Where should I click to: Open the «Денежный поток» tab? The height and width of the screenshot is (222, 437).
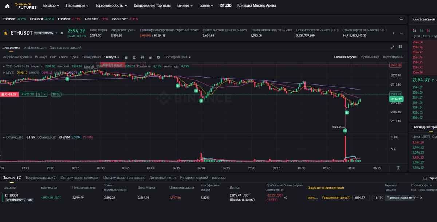click(x=163, y=178)
